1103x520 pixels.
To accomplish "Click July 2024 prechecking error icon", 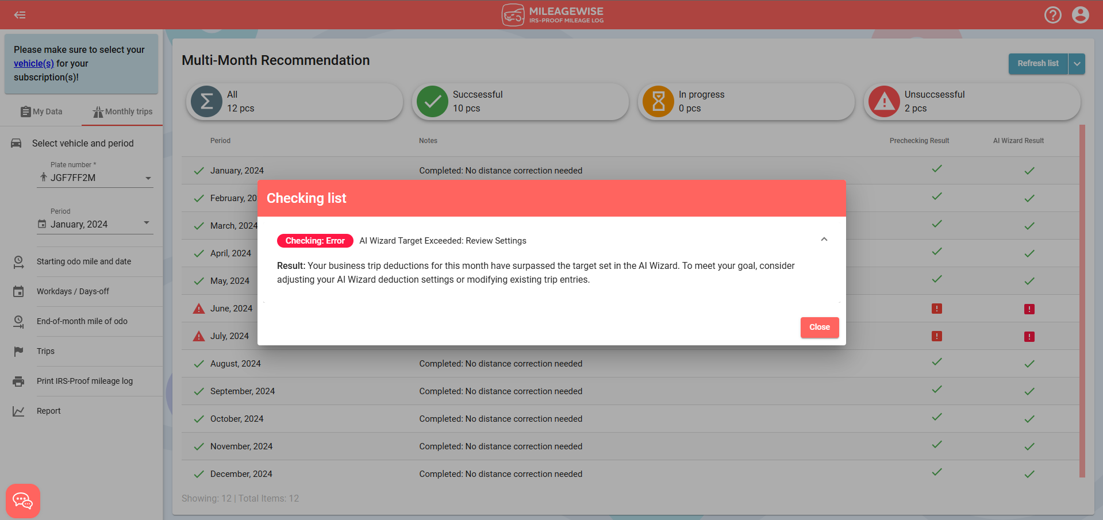I will (x=937, y=336).
